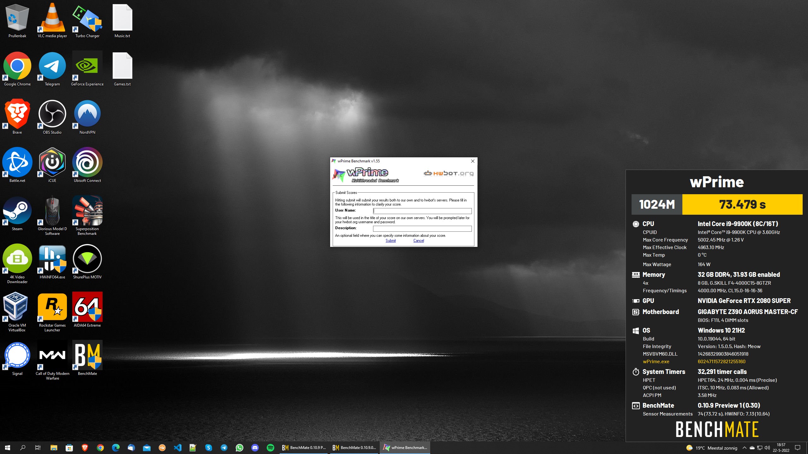Viewport: 808px width, 454px height.
Task: Open the network tray icon
Action: pyautogui.click(x=760, y=448)
